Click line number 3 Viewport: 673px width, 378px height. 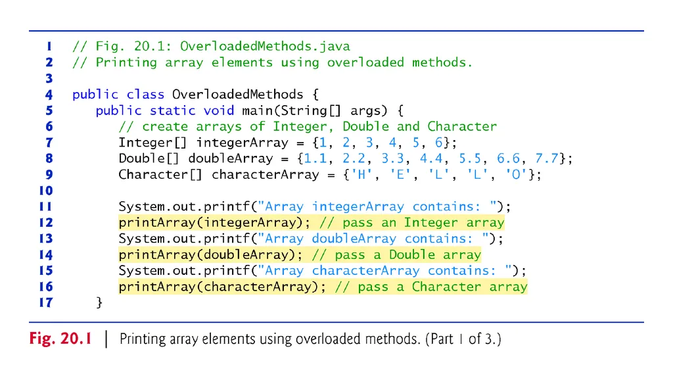coord(49,79)
